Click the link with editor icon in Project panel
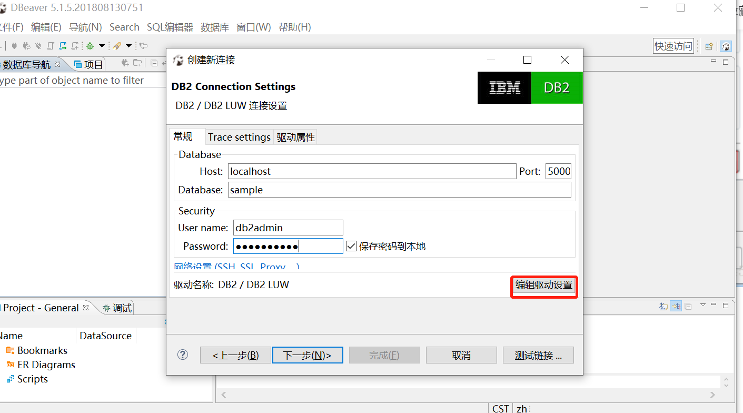Image resolution: width=743 pixels, height=413 pixels. click(676, 306)
